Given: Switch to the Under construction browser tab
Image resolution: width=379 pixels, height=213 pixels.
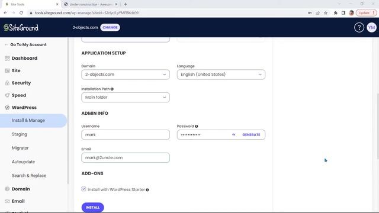Looking at the screenshot, I should pyautogui.click(x=91, y=4).
